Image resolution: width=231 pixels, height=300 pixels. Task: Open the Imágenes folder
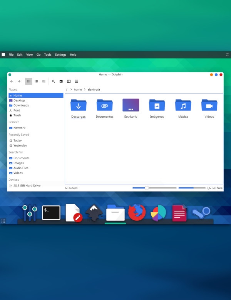[x=157, y=108]
